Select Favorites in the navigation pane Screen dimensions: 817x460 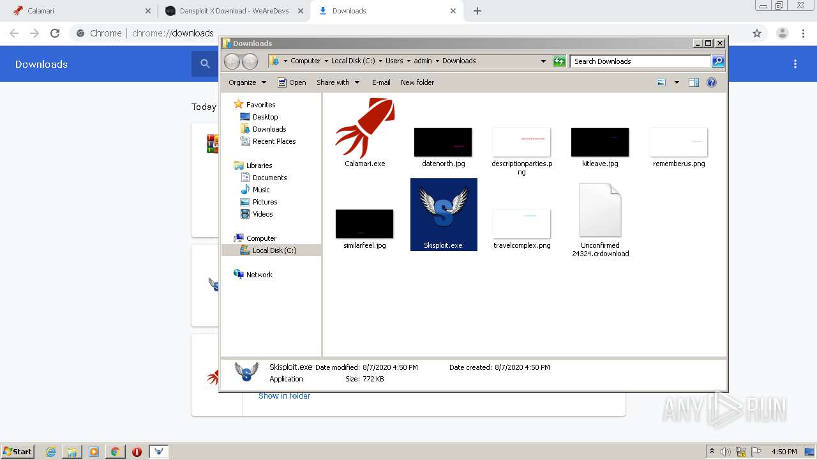click(x=255, y=105)
